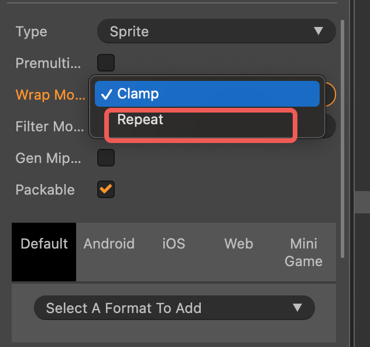This screenshot has width=370, height=347.
Task: Enable the Premultiply Alpha checkbox
Action: click(106, 63)
